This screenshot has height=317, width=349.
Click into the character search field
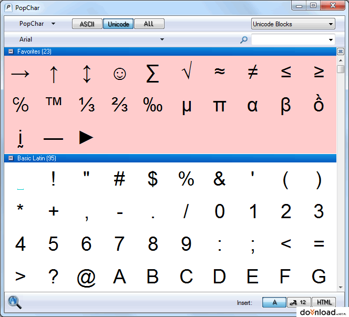pos(289,39)
